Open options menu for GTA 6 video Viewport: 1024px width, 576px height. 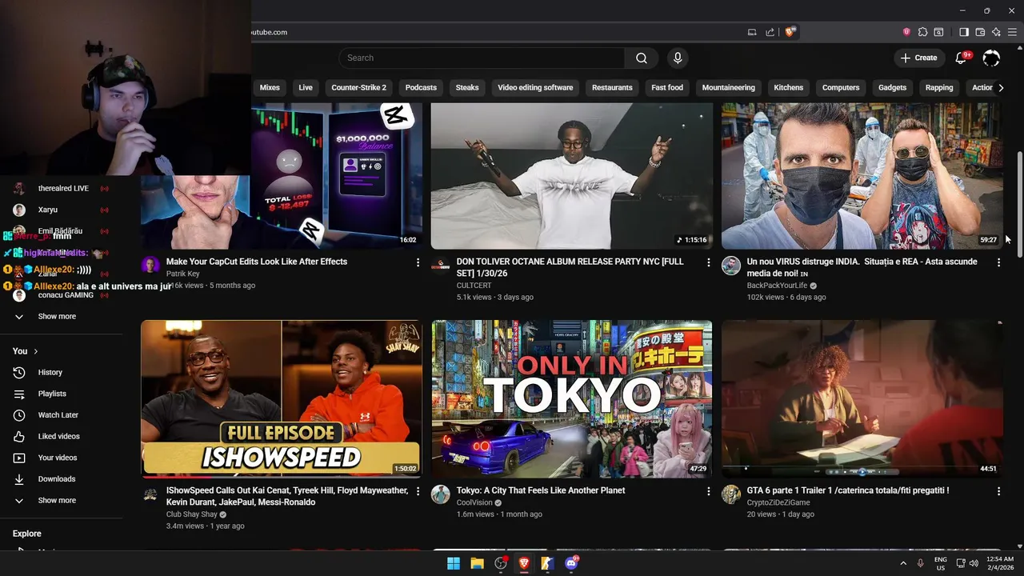(998, 491)
